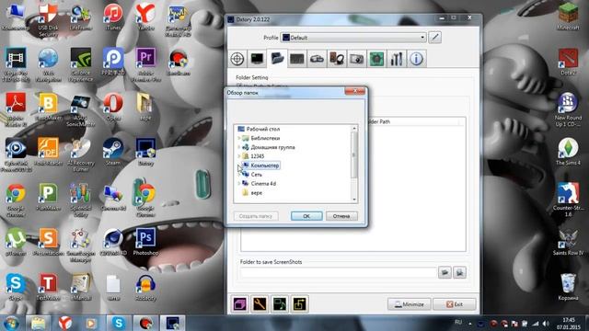Select the Audacity desktop icon

tap(145, 287)
